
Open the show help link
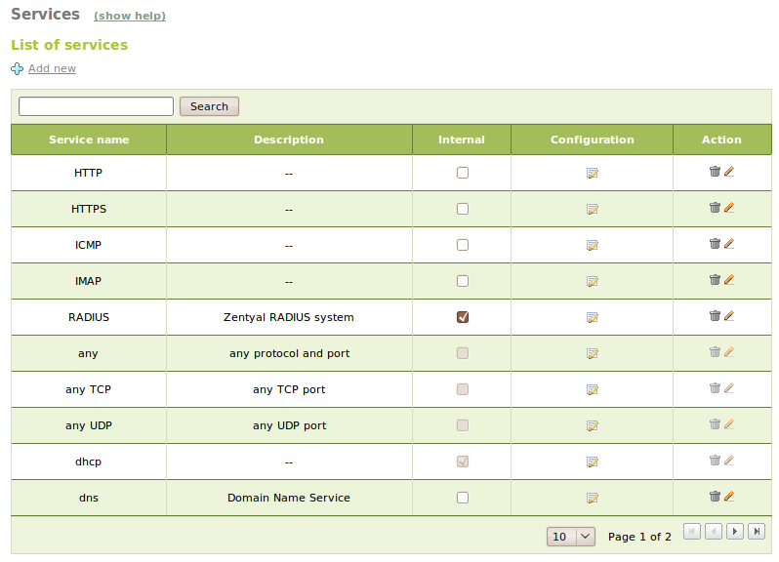(x=130, y=17)
